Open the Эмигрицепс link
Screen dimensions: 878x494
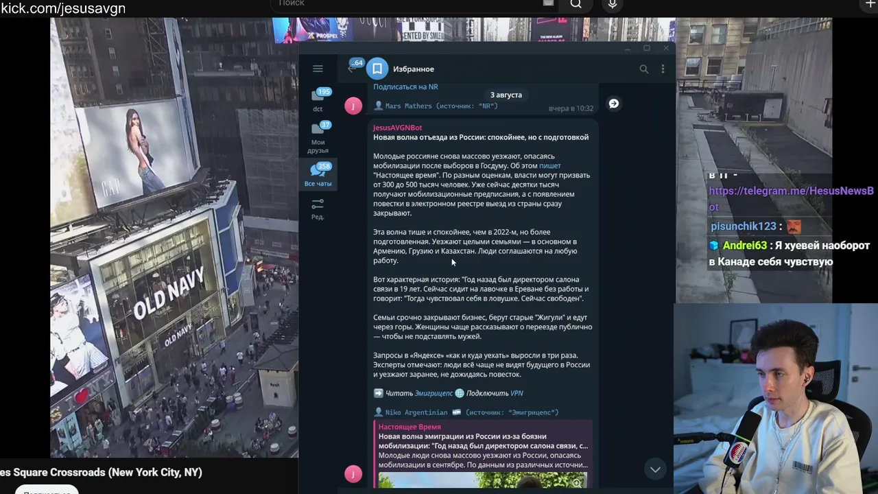434,393
